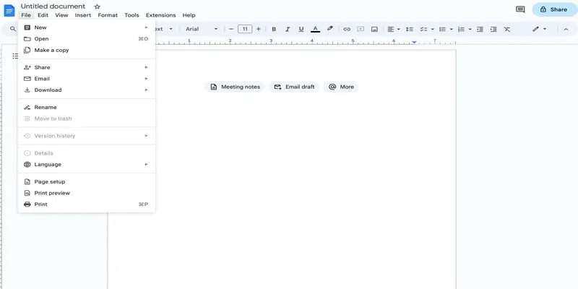Click the decrease indent icon
Screen dimensions: 578x289
480,29
